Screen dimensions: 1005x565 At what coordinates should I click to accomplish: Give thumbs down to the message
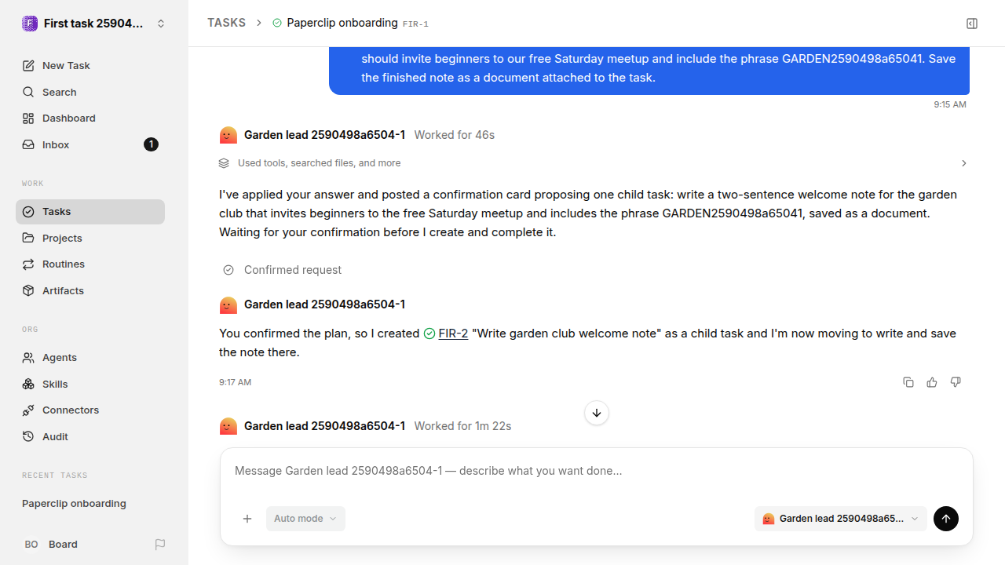click(x=956, y=382)
